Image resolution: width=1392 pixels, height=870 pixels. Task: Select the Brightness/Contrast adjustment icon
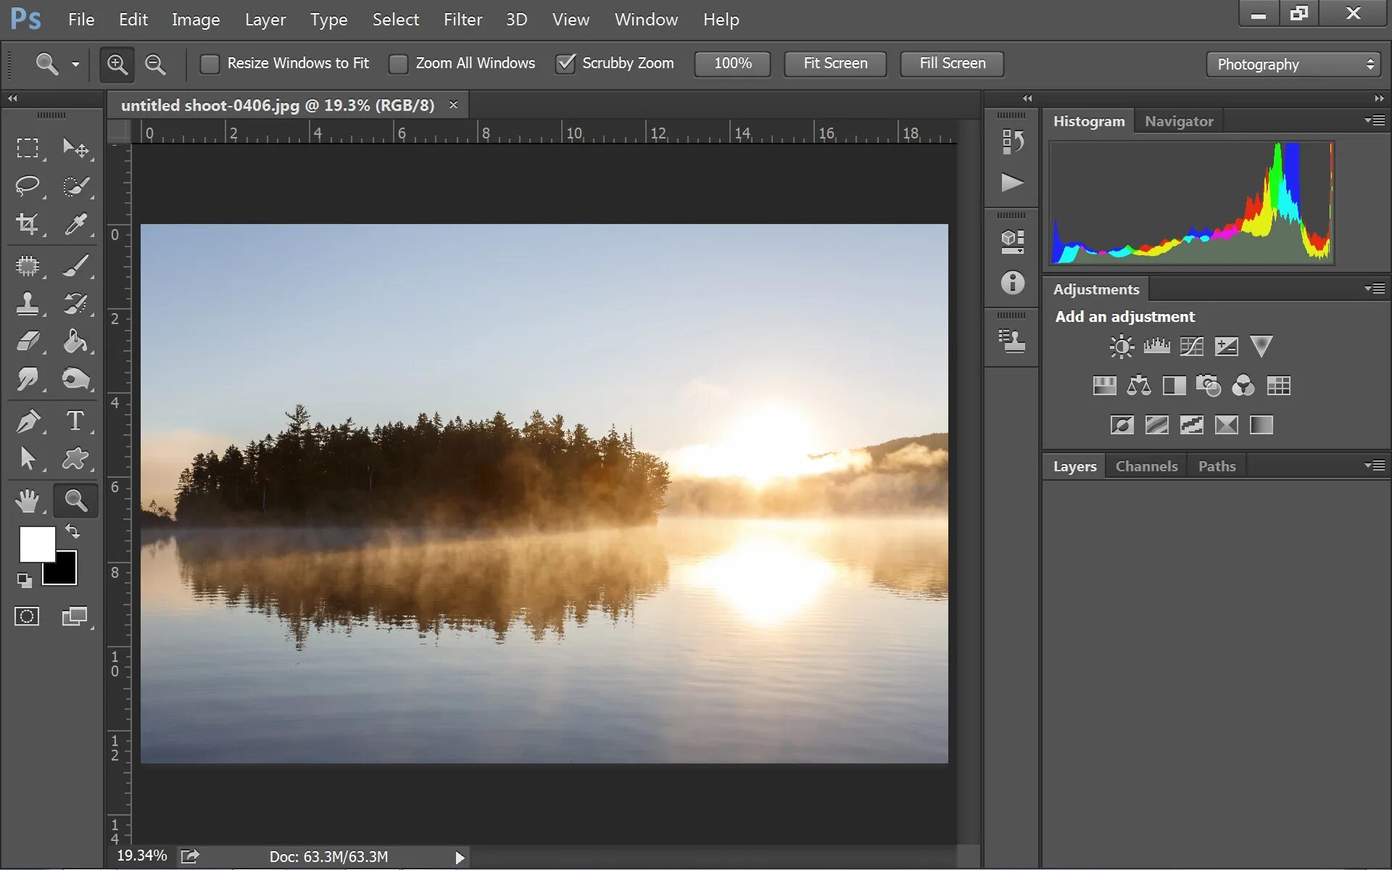click(x=1119, y=346)
